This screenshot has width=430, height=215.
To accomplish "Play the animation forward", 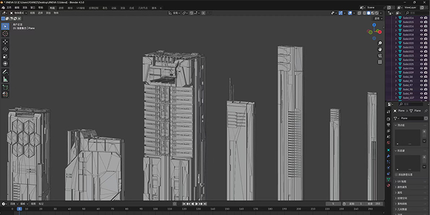I will coord(197,204).
